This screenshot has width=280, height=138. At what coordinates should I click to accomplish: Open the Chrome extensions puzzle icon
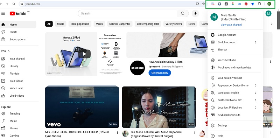(259, 4)
